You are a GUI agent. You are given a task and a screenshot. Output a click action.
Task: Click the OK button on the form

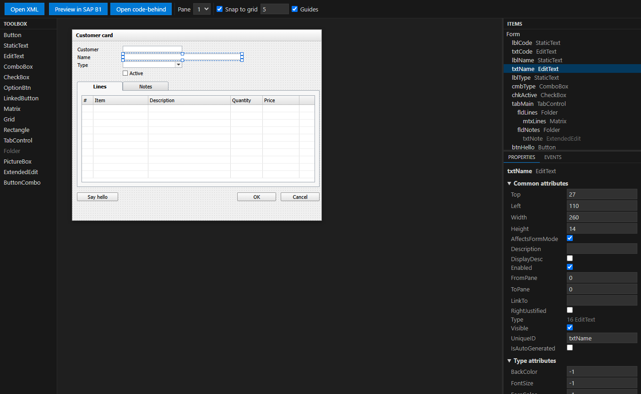click(x=256, y=197)
